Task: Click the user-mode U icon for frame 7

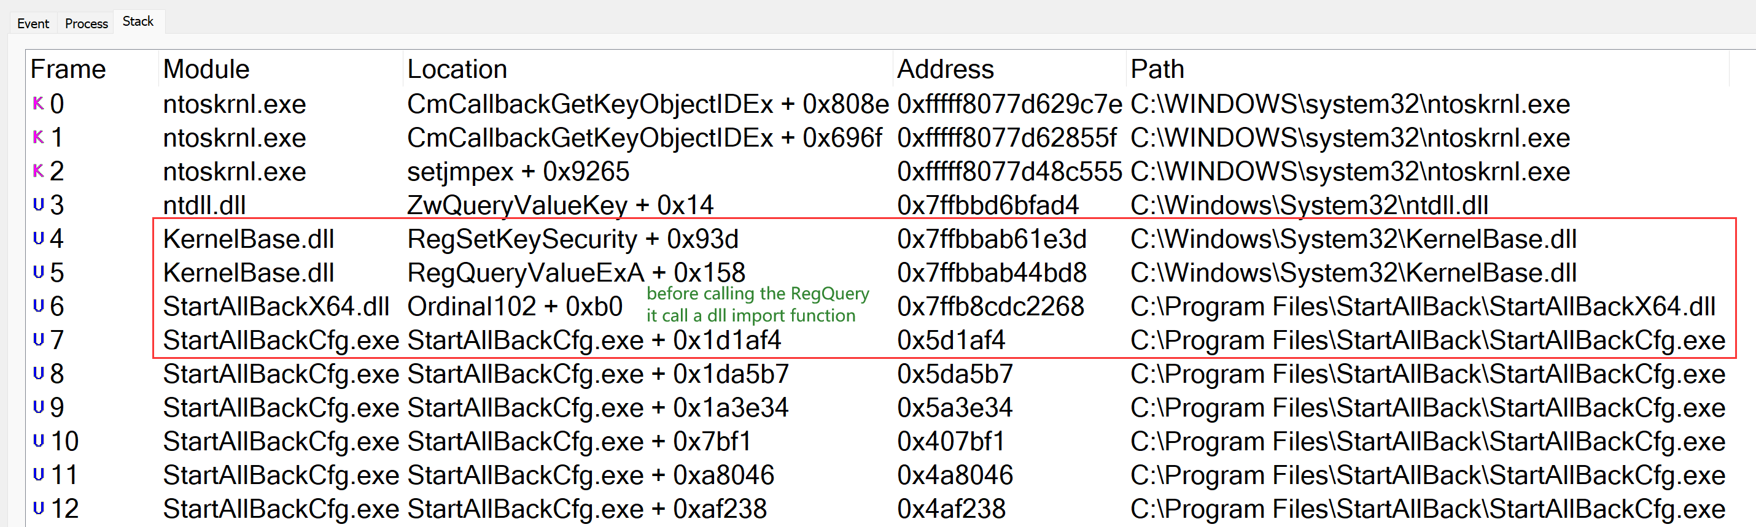Action: (38, 340)
